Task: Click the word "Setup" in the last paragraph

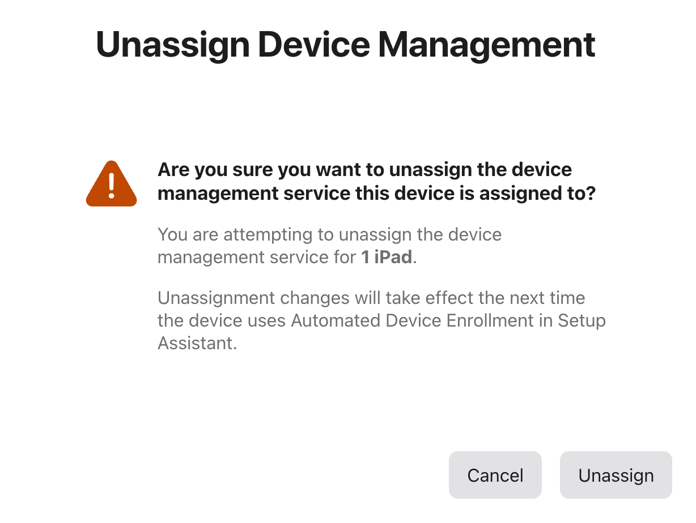Action: (x=582, y=320)
